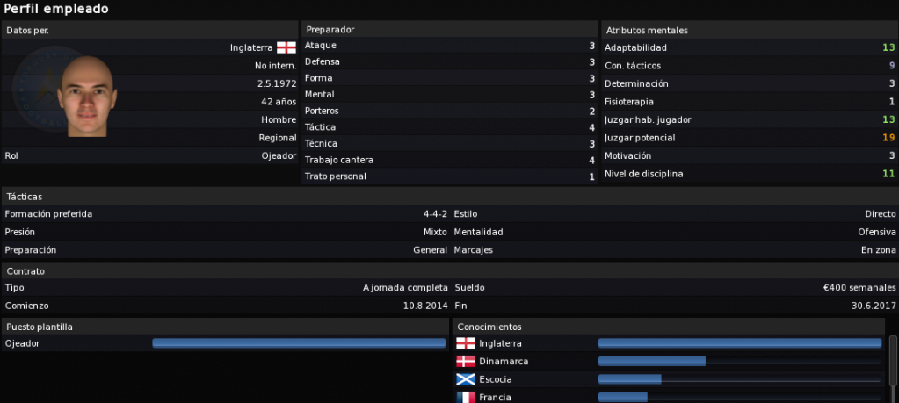
Task: Select the Preparador panel header
Action: [450, 29]
